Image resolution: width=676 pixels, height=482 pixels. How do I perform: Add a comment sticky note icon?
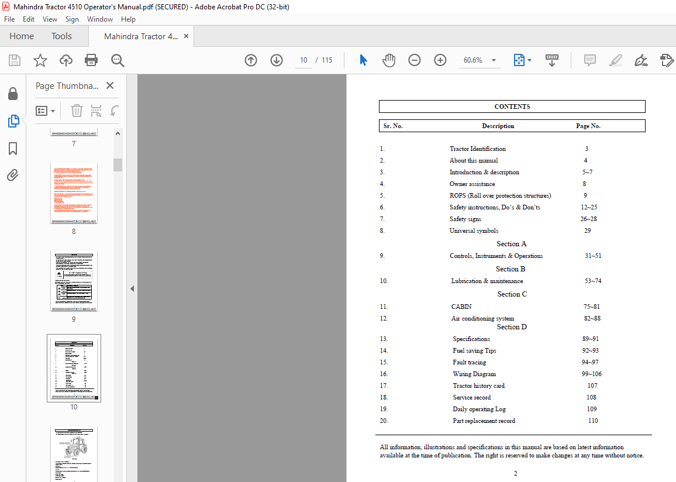pyautogui.click(x=590, y=60)
